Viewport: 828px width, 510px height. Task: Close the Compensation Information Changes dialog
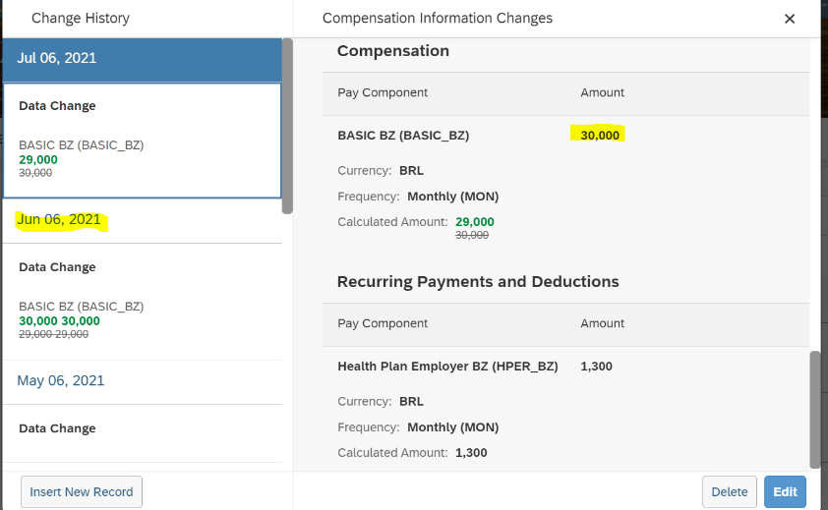tap(790, 19)
